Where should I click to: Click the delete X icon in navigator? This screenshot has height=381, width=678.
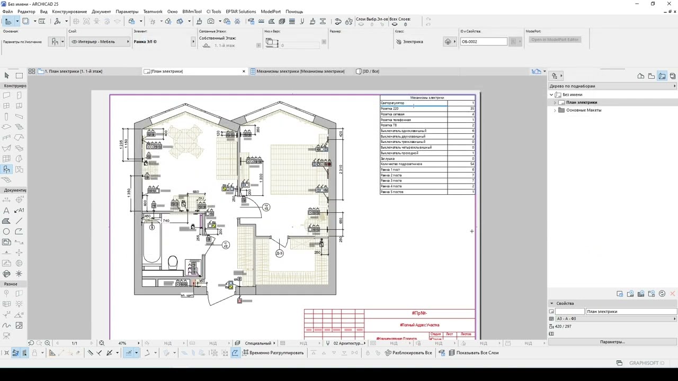[673, 294]
